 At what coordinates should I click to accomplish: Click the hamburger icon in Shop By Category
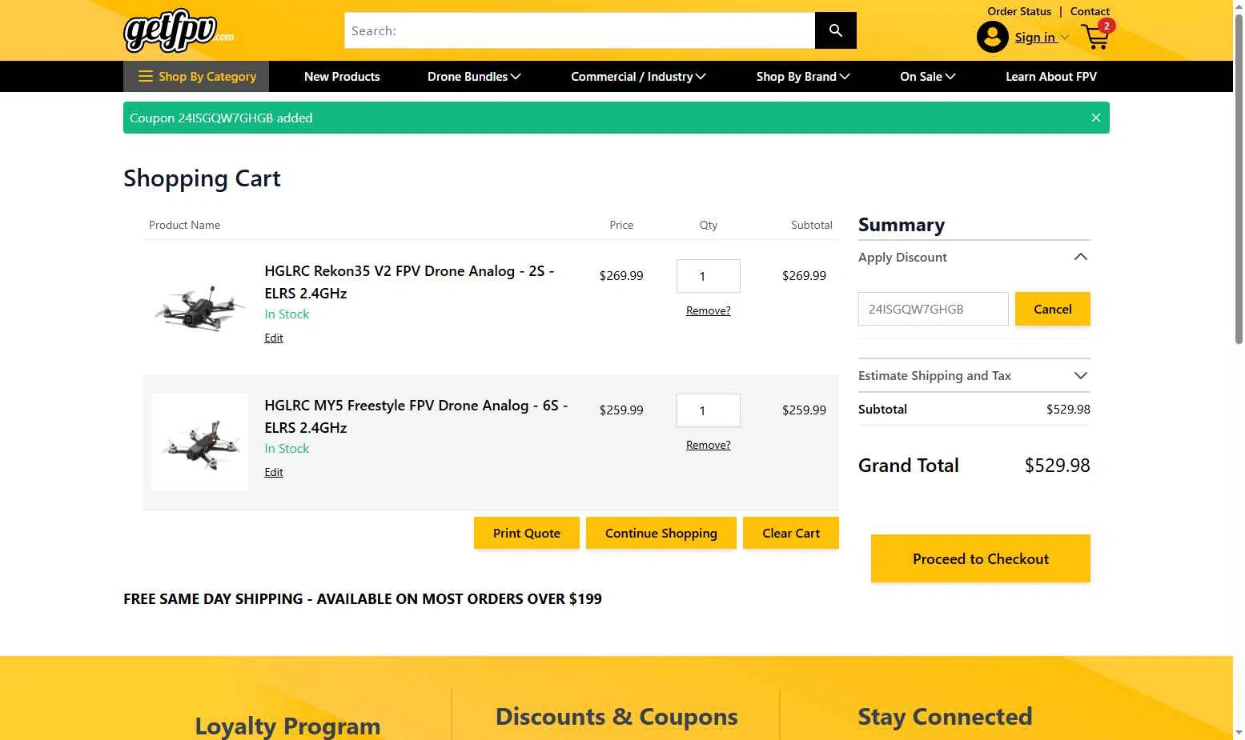(146, 77)
